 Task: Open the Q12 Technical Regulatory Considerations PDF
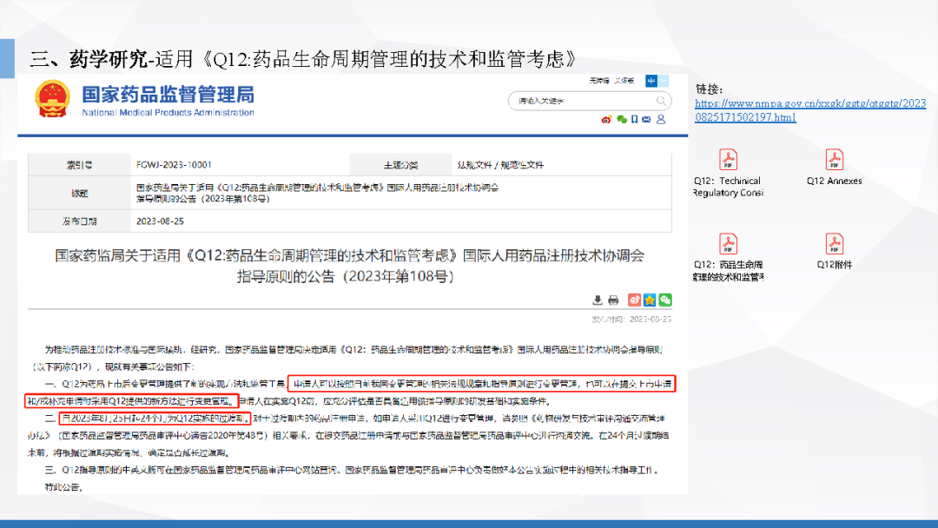[727, 160]
